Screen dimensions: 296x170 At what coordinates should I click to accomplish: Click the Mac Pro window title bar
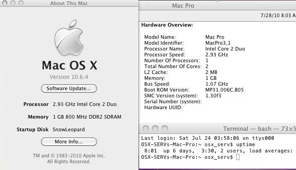pos(217,5)
